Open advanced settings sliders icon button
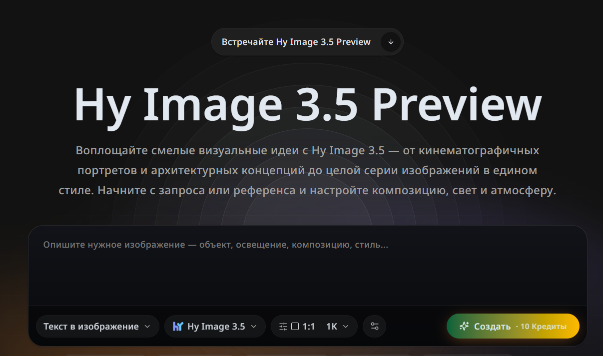 [x=375, y=327]
